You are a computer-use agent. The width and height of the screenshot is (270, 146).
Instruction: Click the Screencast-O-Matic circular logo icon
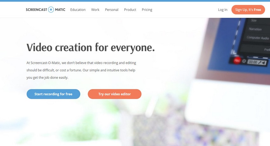tap(51, 10)
